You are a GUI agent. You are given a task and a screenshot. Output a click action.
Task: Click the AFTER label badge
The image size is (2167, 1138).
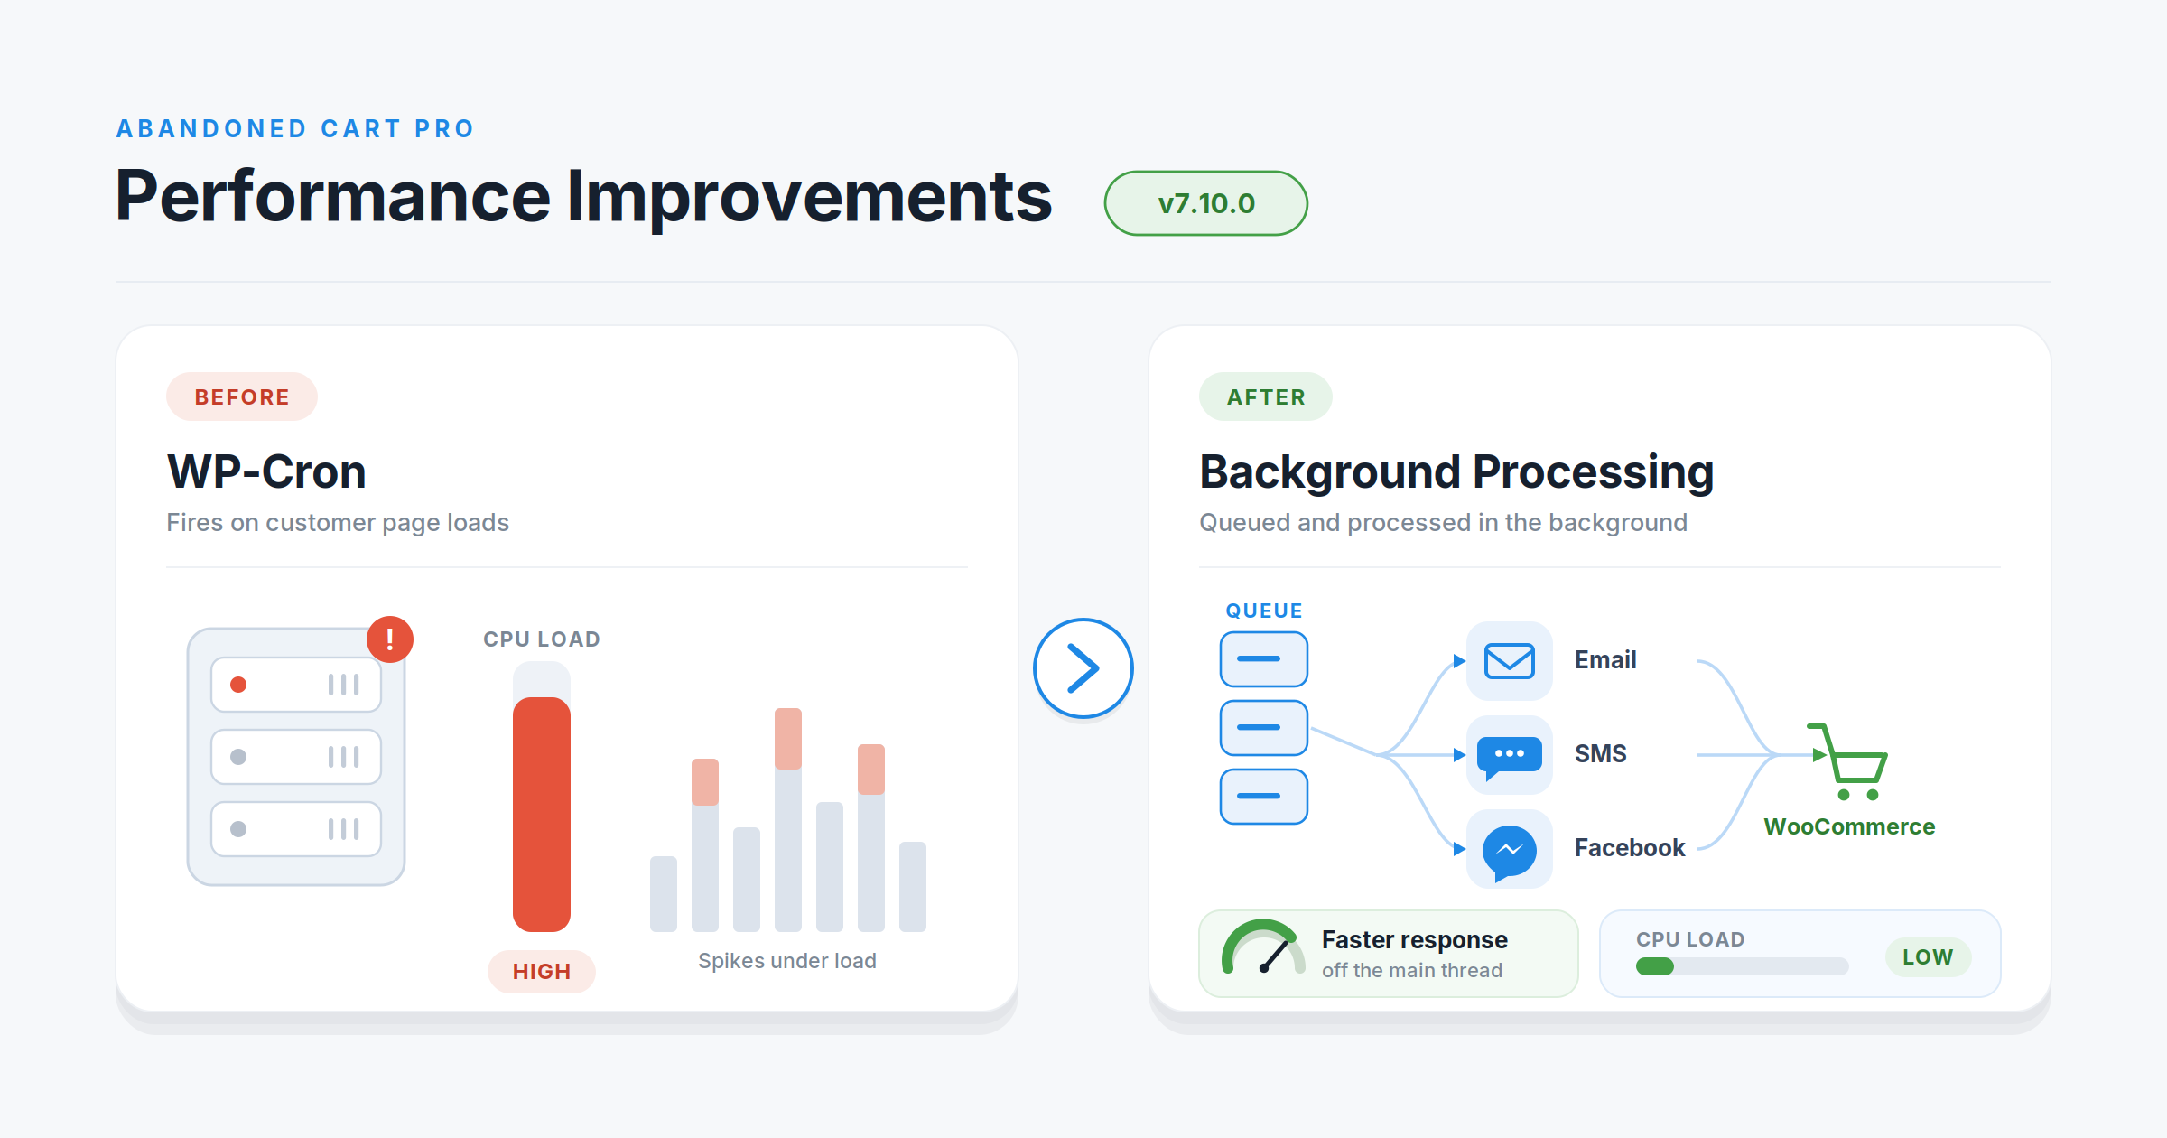(1266, 396)
